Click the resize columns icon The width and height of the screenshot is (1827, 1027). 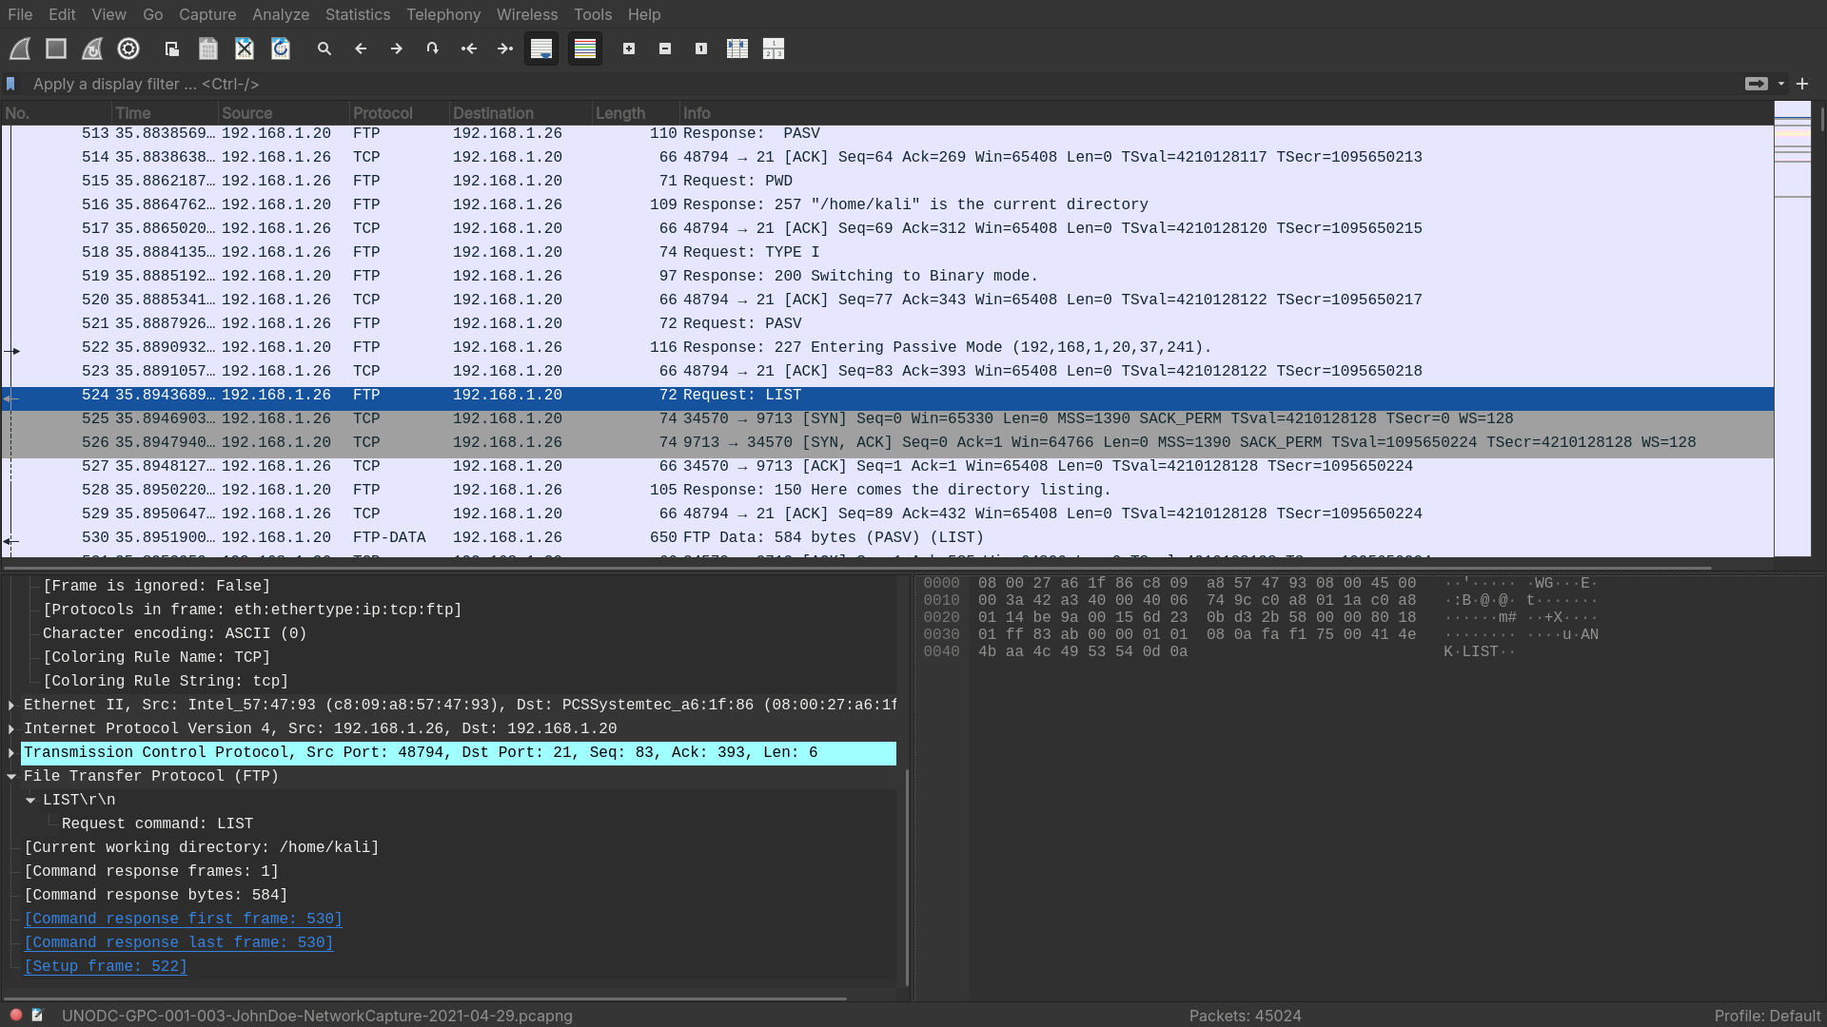point(737,48)
